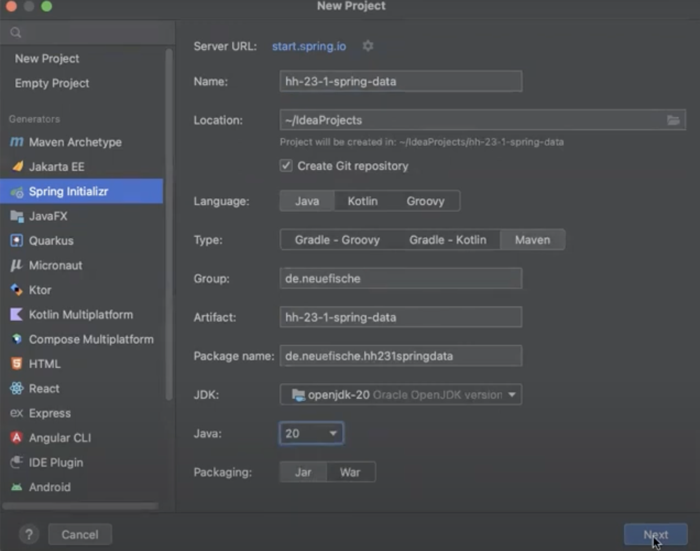The width and height of the screenshot is (700, 551).
Task: Open the Java version dropdown
Action: pyautogui.click(x=311, y=433)
